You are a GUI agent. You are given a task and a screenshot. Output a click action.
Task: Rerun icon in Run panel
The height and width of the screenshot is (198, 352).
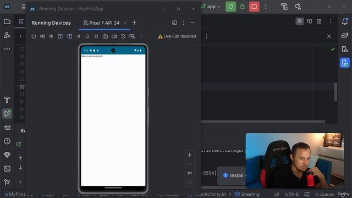[x=19, y=144]
